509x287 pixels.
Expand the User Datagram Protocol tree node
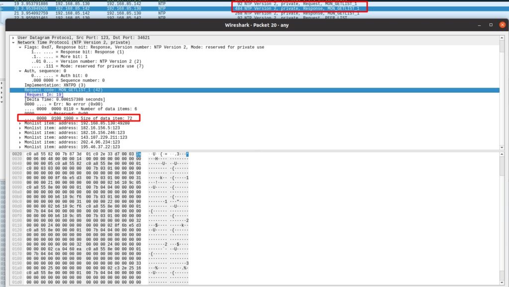click(x=13, y=38)
